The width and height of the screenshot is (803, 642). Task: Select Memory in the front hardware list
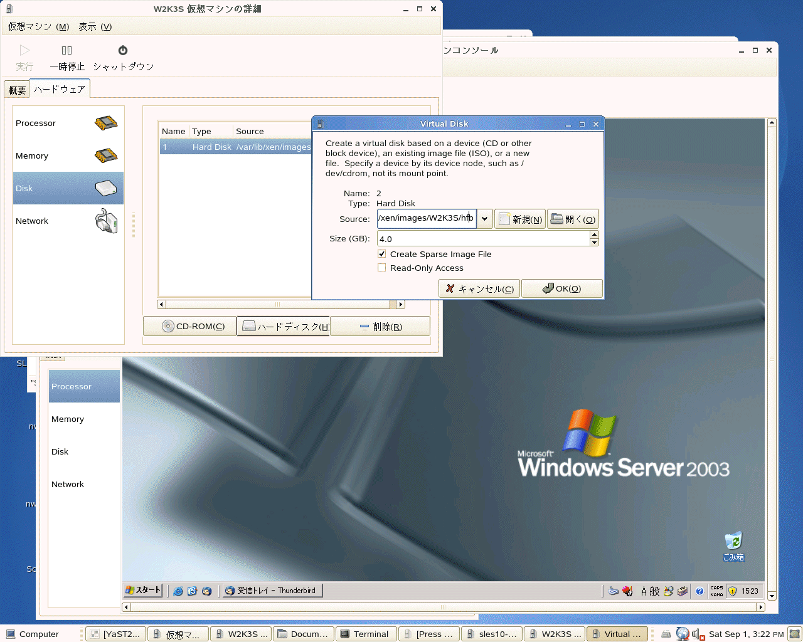68,155
